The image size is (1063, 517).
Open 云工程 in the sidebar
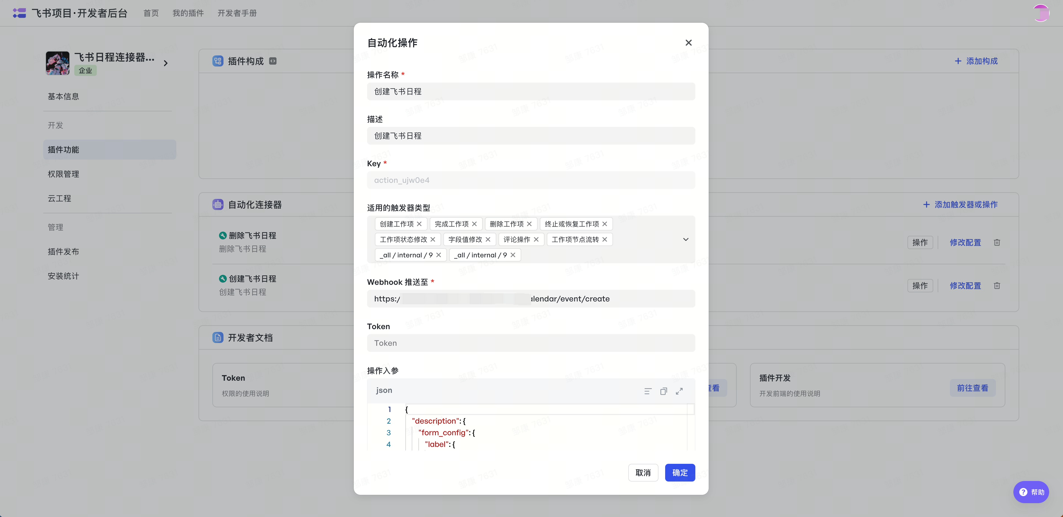[x=109, y=198]
